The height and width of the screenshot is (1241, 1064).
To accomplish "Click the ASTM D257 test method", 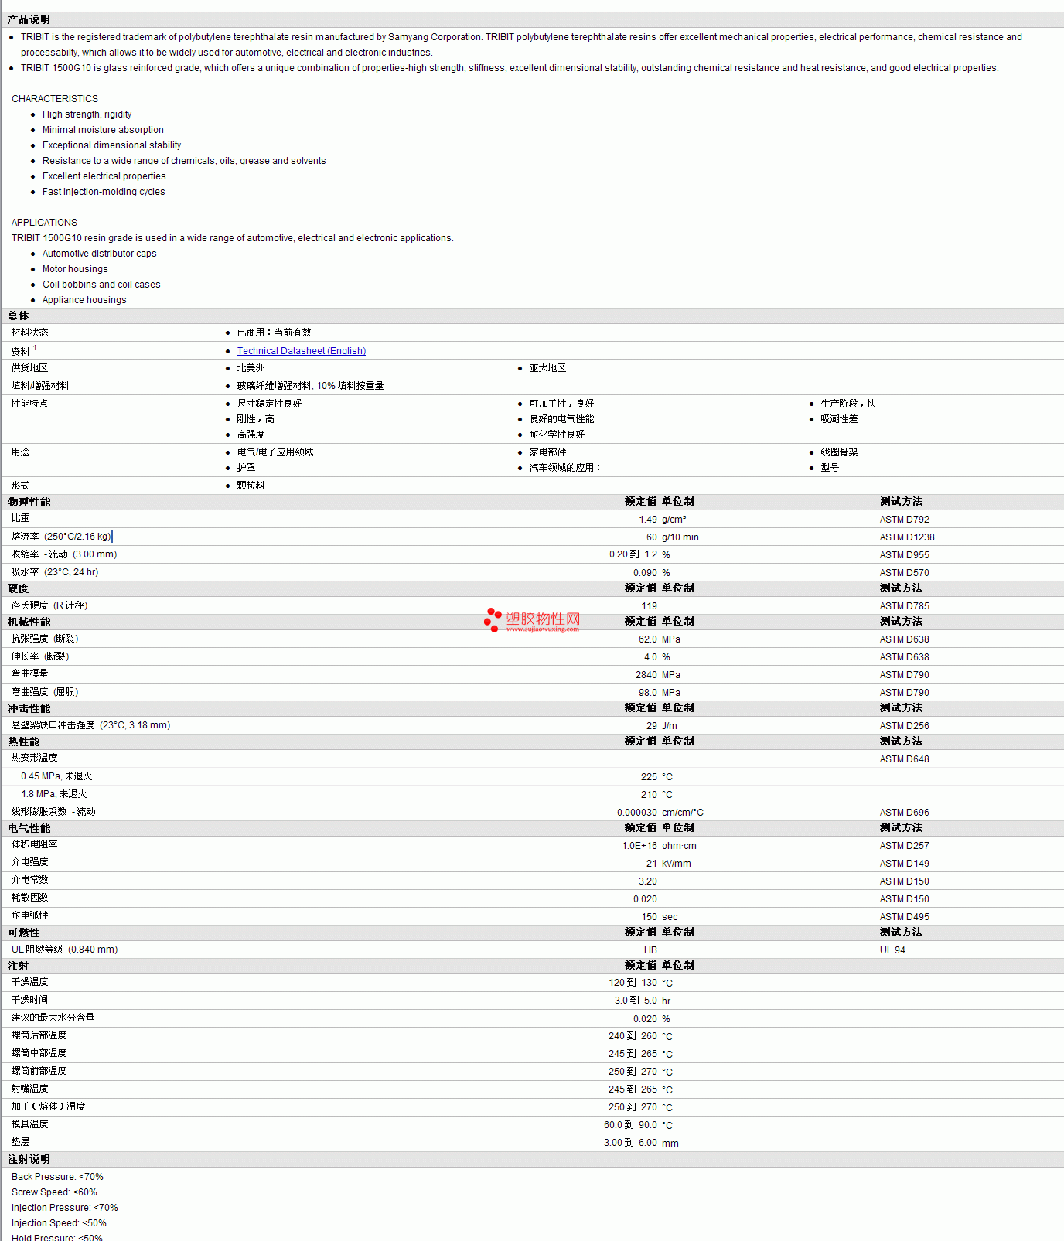I will point(905,846).
